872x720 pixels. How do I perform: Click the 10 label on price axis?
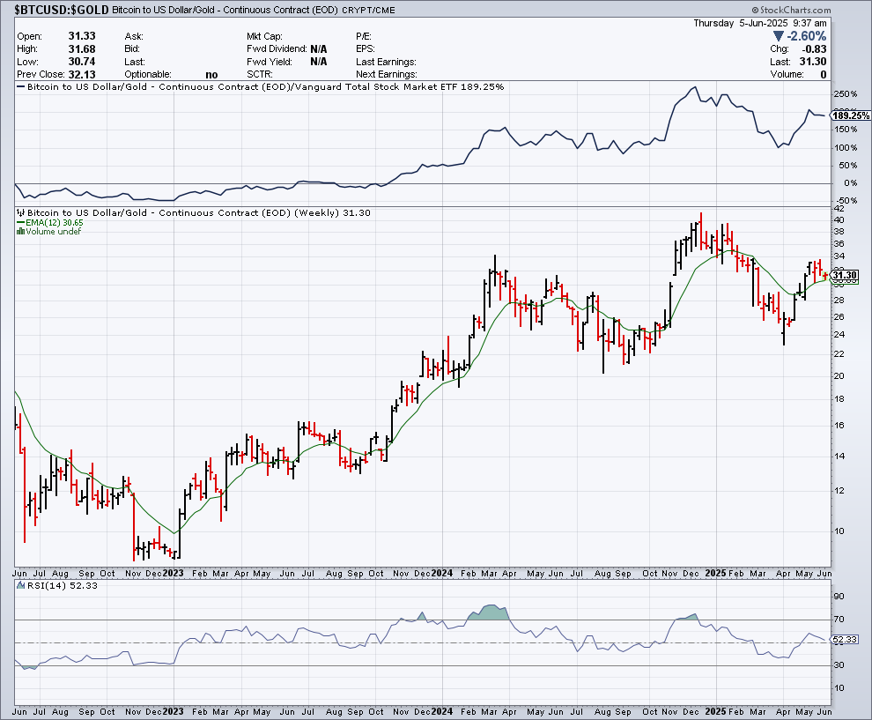coord(839,531)
